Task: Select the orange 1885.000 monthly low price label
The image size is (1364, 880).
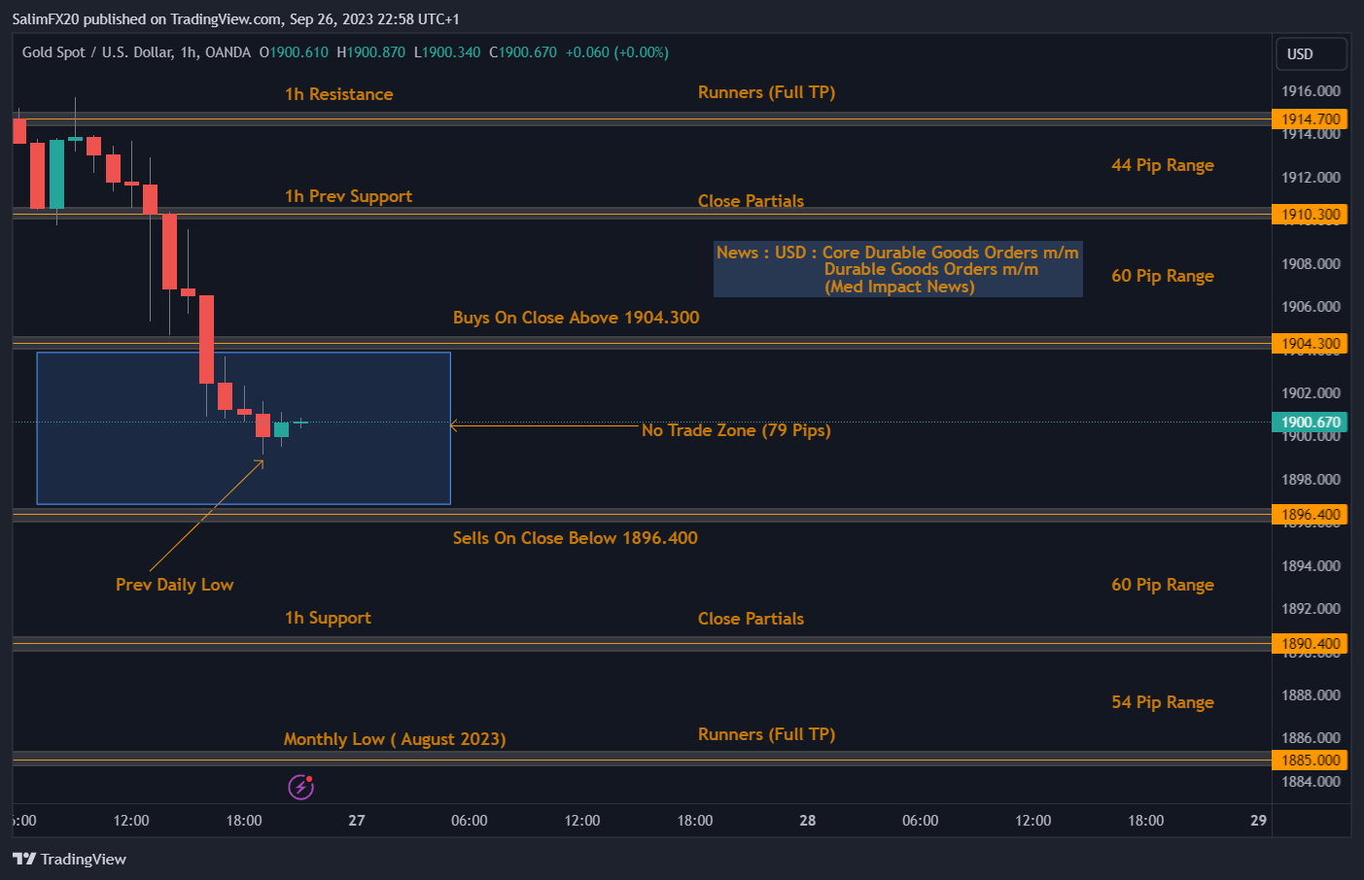Action: pos(1310,760)
